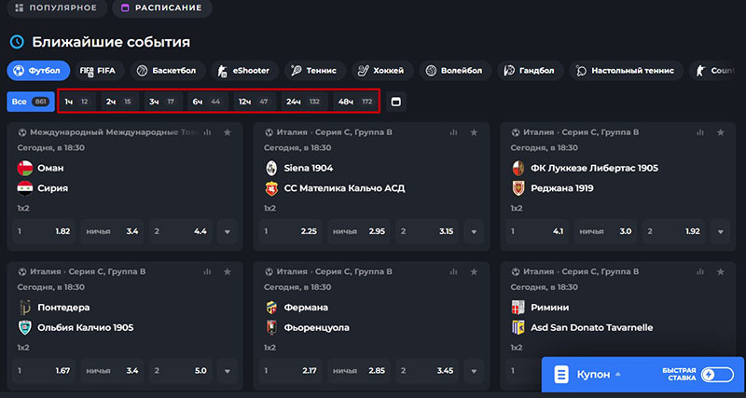Open the calendar date picker icon
746x398 pixels.
pyautogui.click(x=394, y=101)
